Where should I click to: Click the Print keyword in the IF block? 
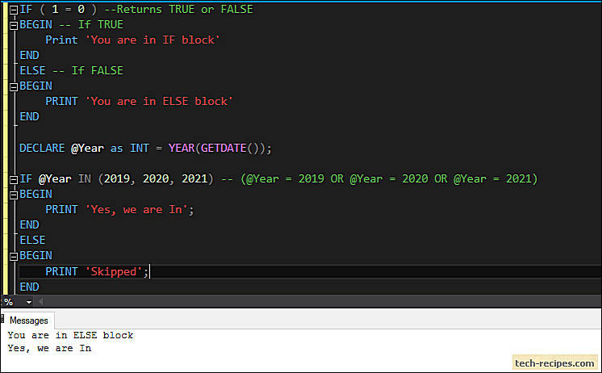(62, 40)
